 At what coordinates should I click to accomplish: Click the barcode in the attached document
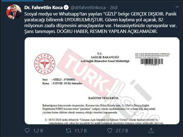pyautogui.click(x=152, y=61)
